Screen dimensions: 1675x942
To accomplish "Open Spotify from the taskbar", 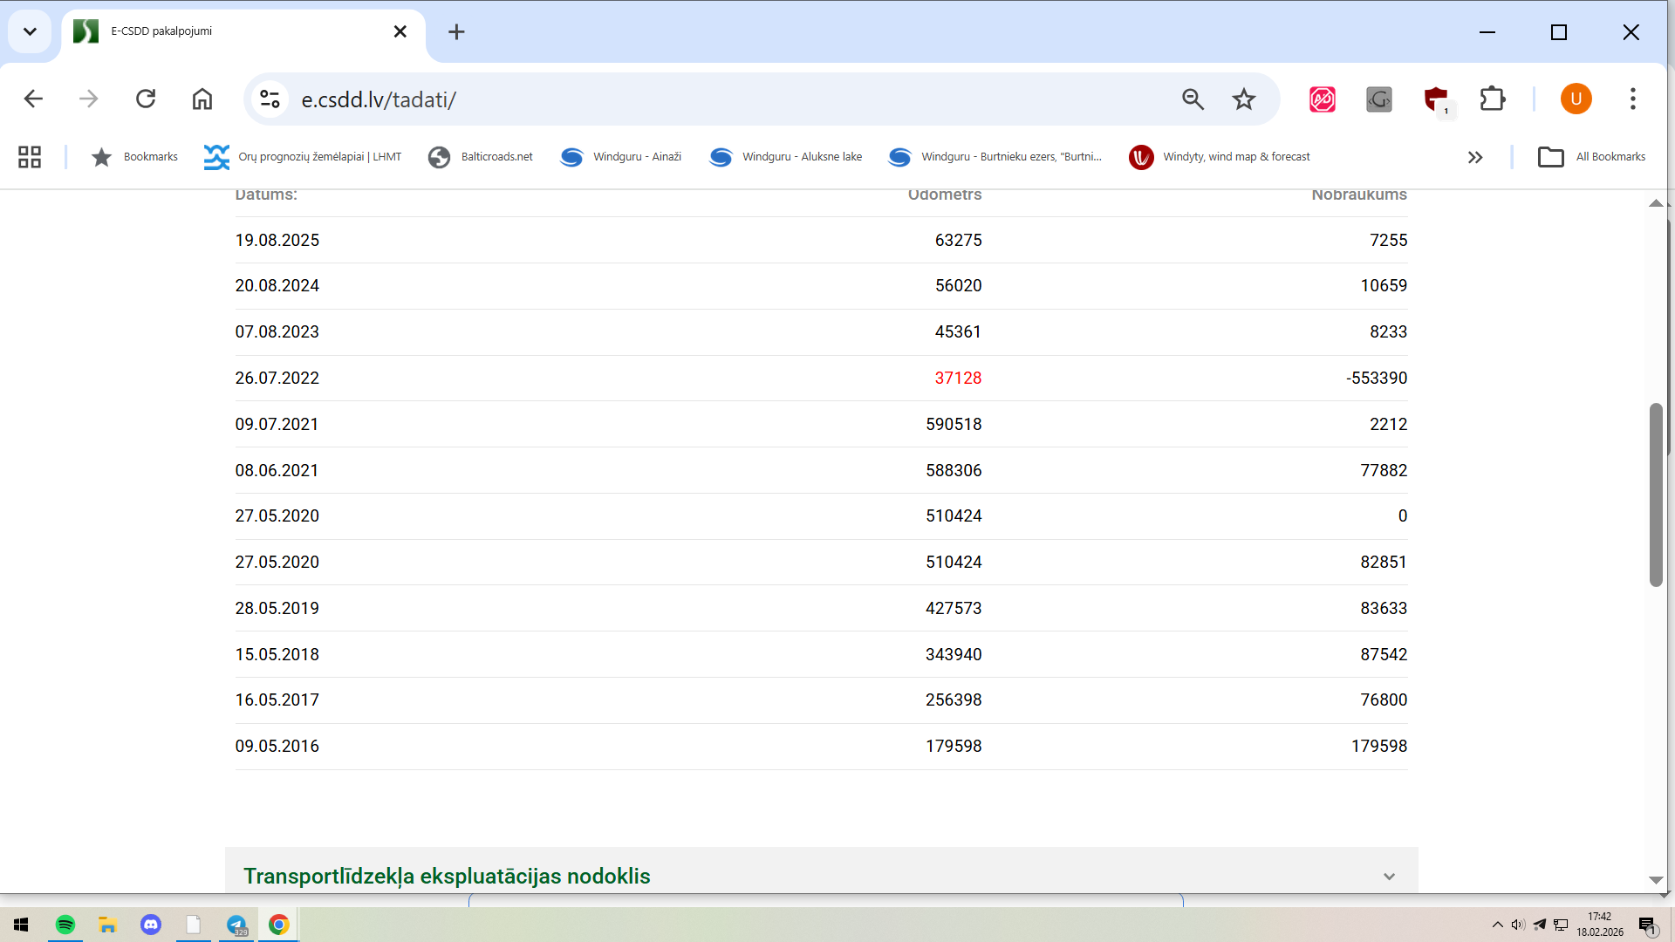I will pyautogui.click(x=65, y=925).
